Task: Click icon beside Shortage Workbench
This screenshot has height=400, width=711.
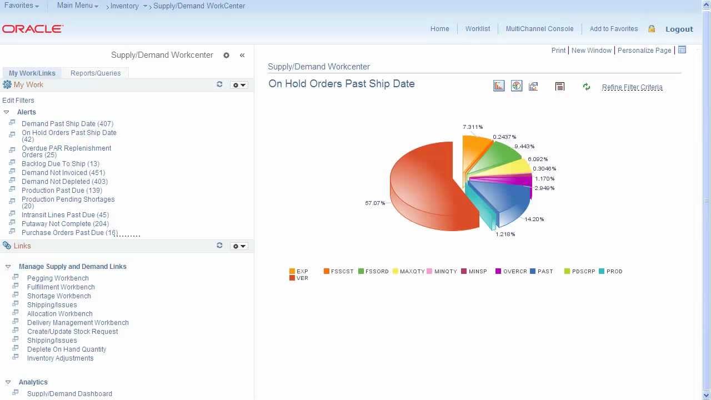Action: (x=16, y=295)
